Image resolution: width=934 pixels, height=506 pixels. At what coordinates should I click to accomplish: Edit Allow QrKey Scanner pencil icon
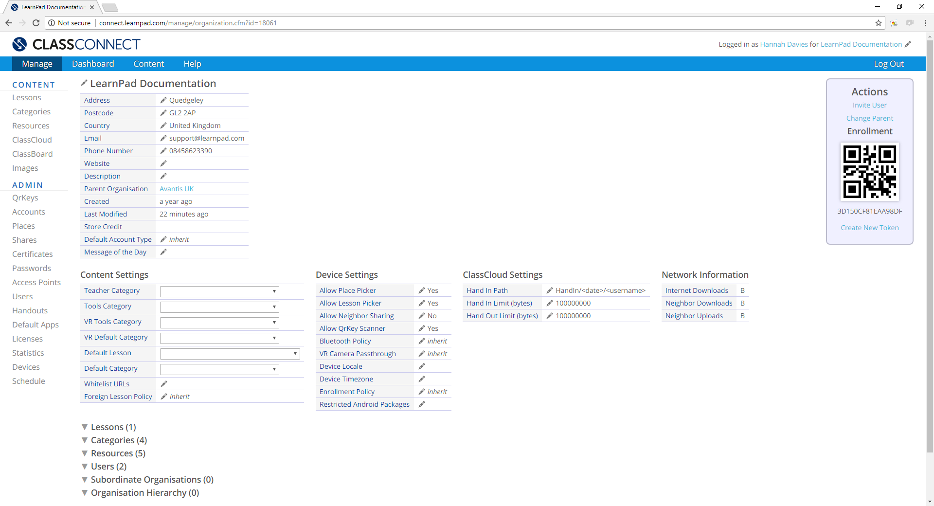pos(422,328)
